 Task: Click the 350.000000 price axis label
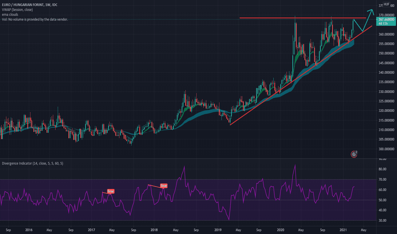click(386, 53)
